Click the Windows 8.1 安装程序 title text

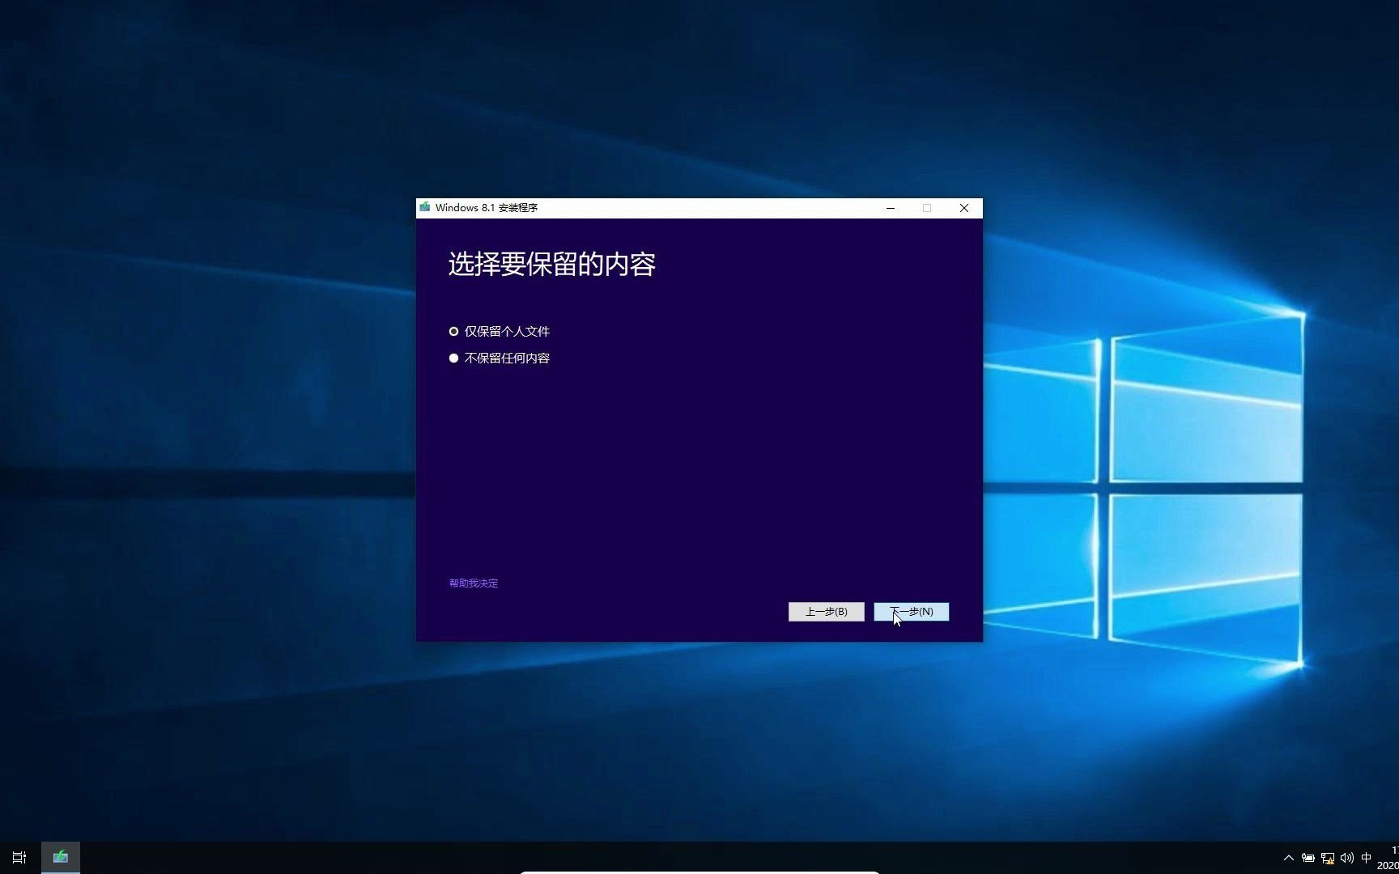click(487, 208)
